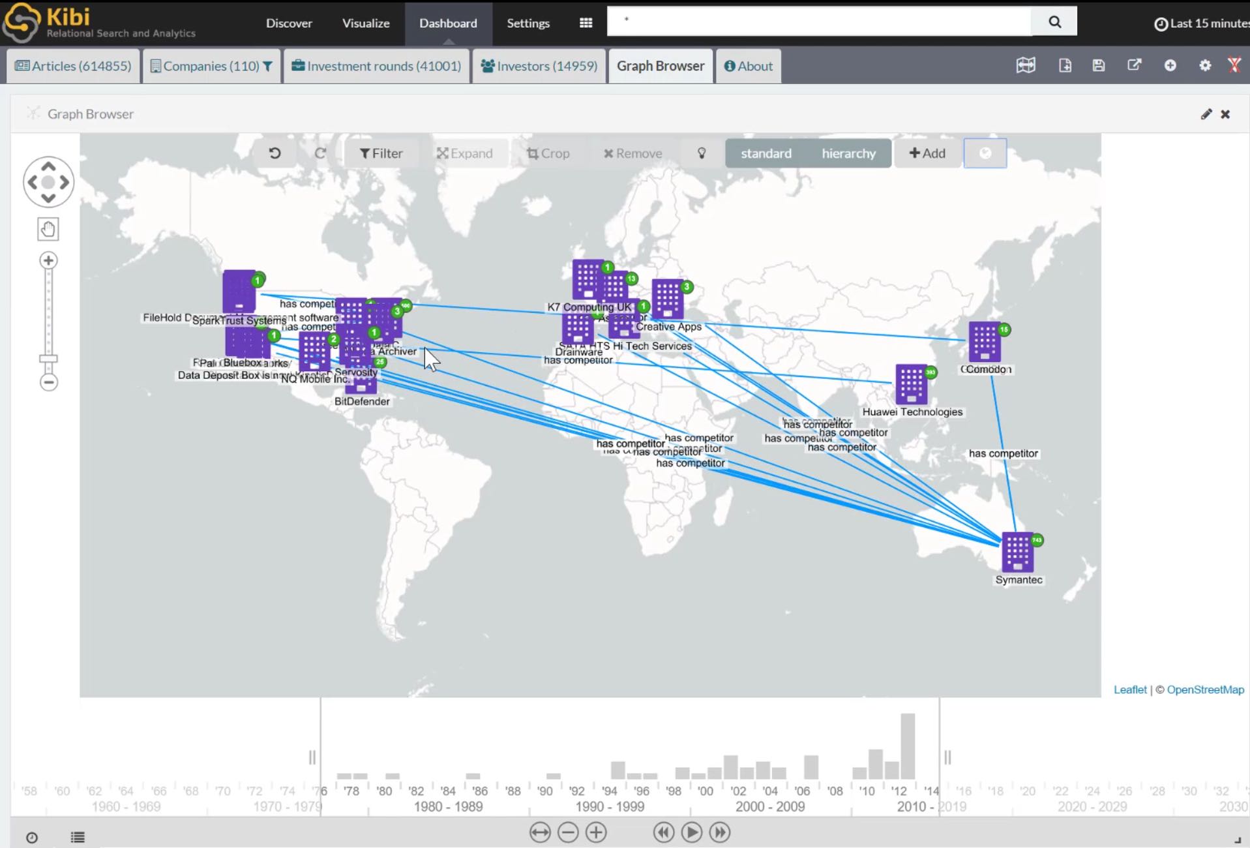This screenshot has width=1250, height=848.
Task: Click the clock icon in bottom bar
Action: pyautogui.click(x=32, y=838)
